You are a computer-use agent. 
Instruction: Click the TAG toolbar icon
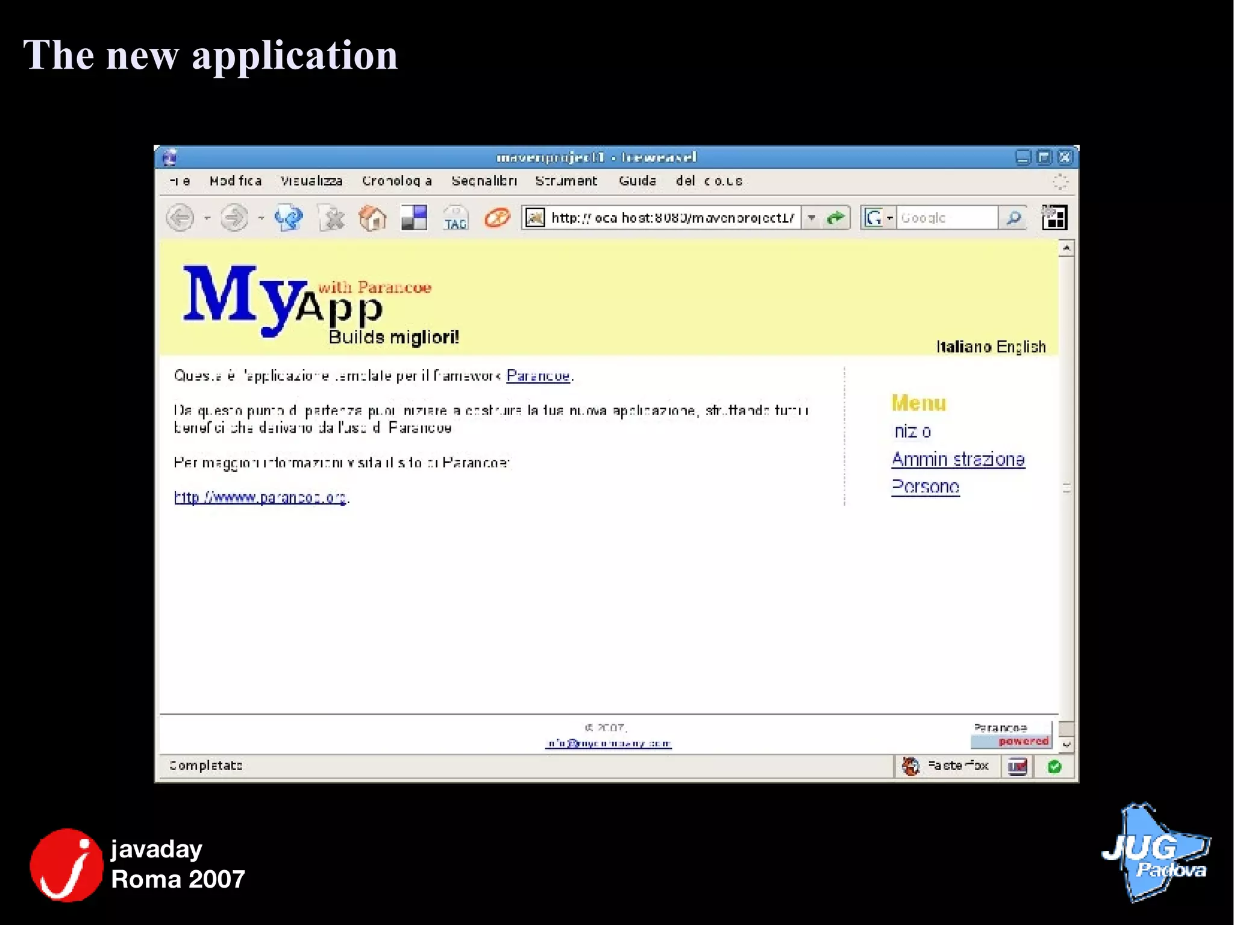tap(456, 218)
